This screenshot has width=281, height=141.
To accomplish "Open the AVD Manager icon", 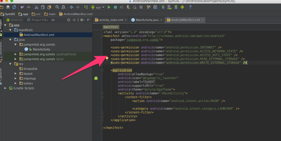I will pyautogui.click(x=169, y=7).
